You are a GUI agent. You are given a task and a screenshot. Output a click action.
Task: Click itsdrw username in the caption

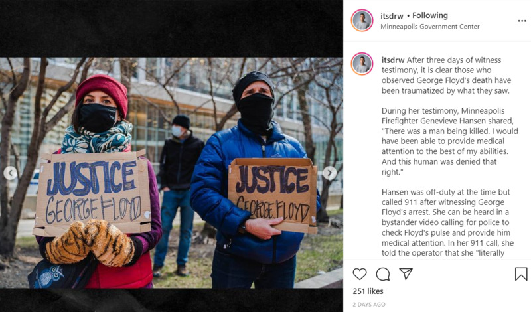point(393,60)
